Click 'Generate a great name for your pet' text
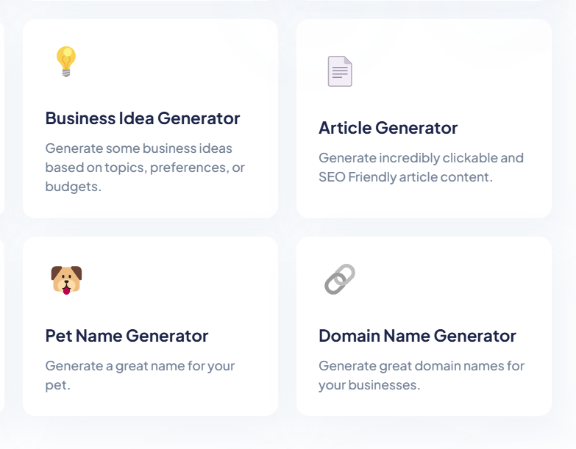 [x=140, y=376]
